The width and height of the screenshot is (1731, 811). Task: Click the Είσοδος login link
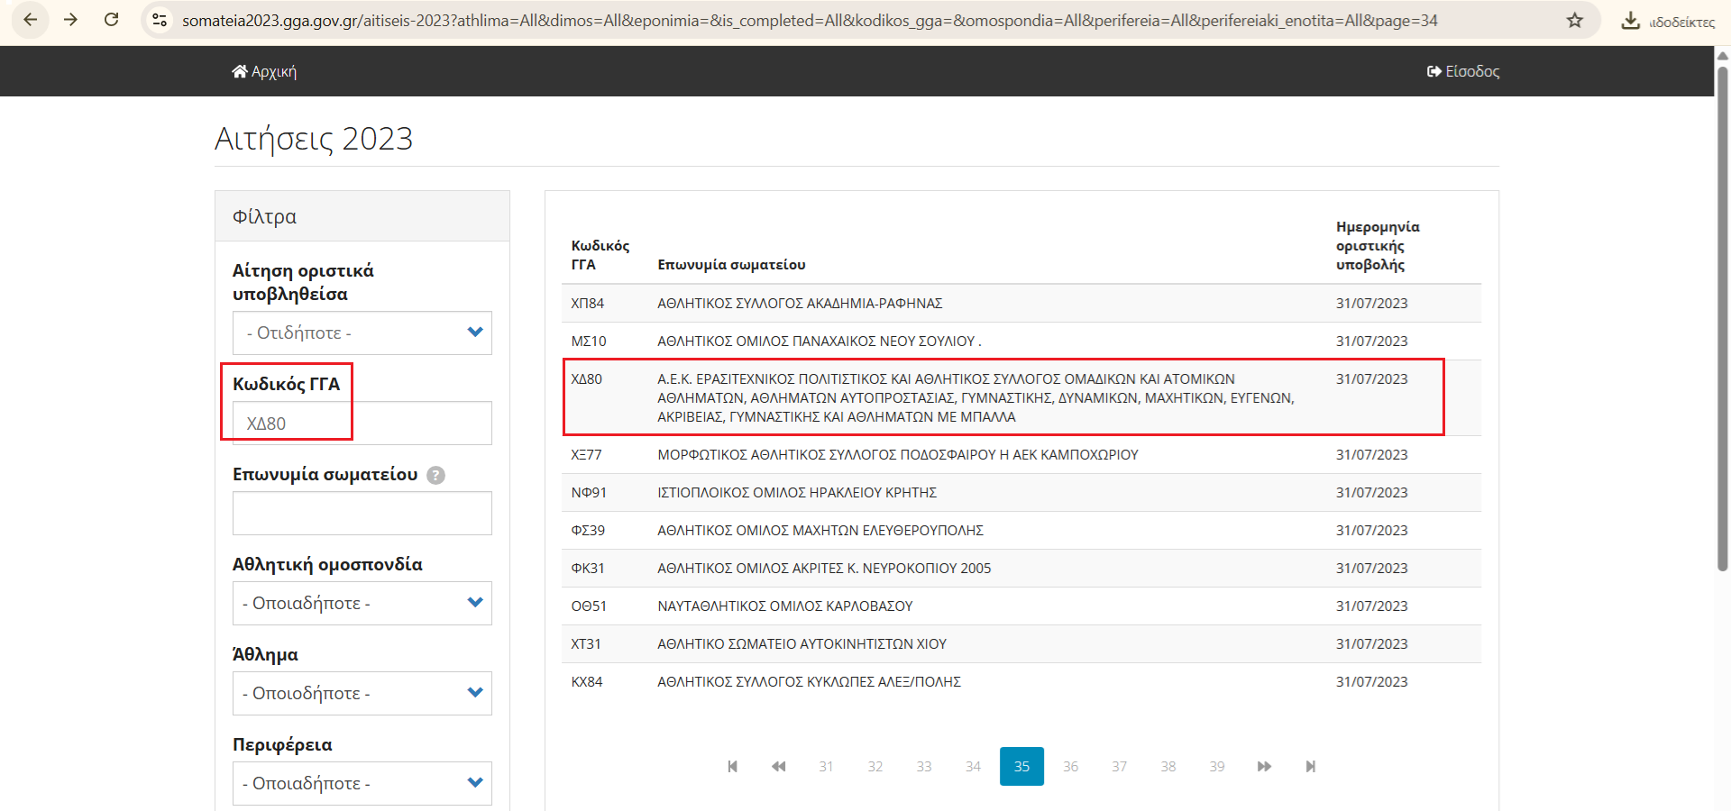pos(1462,71)
